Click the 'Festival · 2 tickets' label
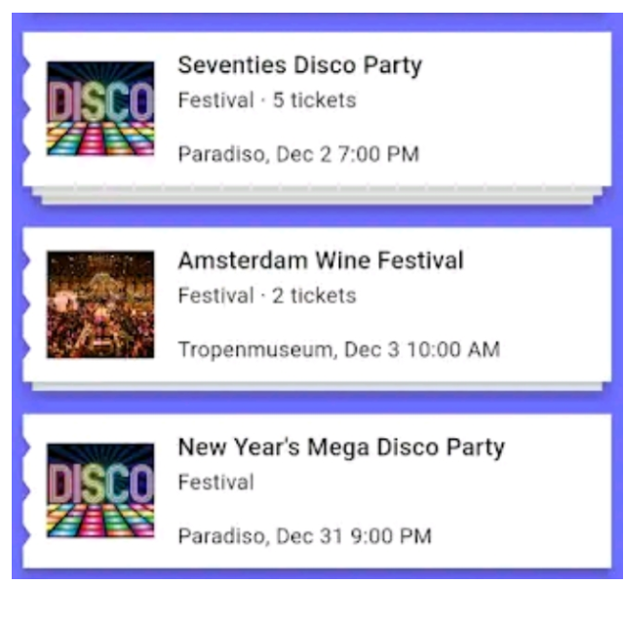The width and height of the screenshot is (624, 624). click(267, 295)
